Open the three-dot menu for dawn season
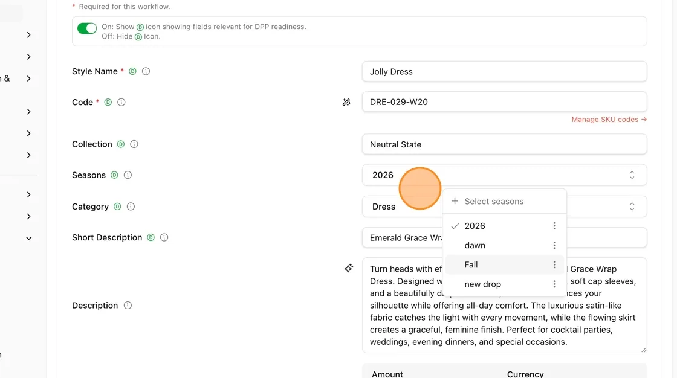Image resolution: width=677 pixels, height=378 pixels. (554, 245)
